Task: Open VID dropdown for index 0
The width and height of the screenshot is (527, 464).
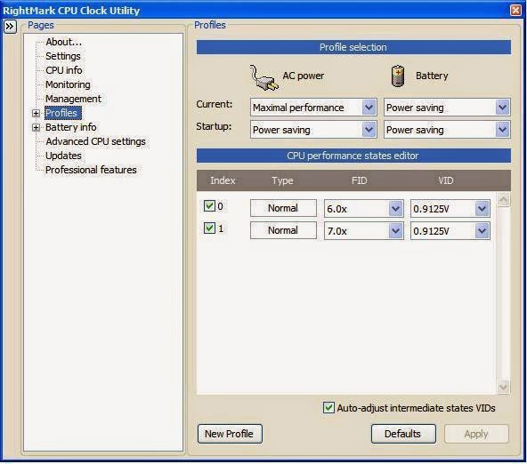Action: pyautogui.click(x=482, y=209)
